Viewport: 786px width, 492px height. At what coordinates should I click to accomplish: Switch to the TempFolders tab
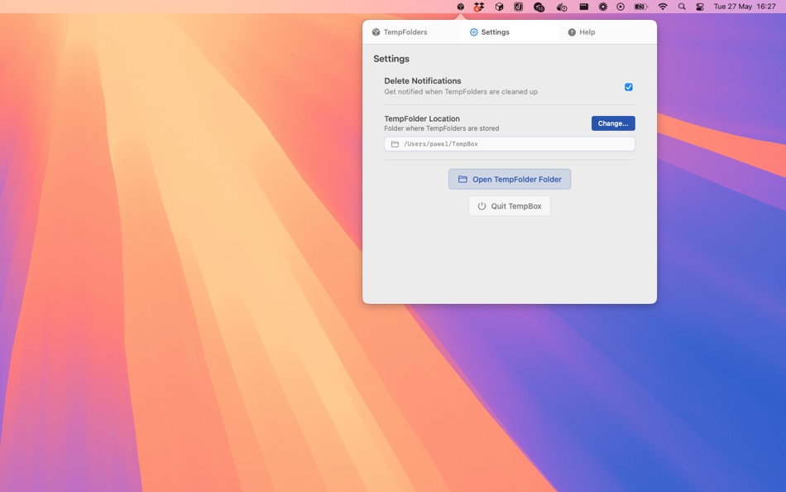pyautogui.click(x=403, y=31)
